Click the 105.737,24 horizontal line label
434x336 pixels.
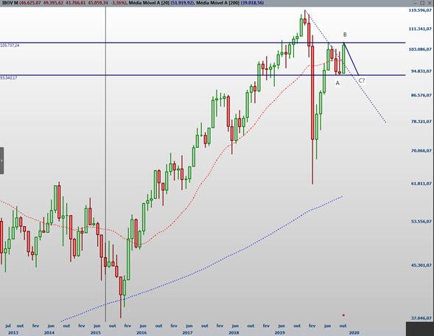click(10, 46)
